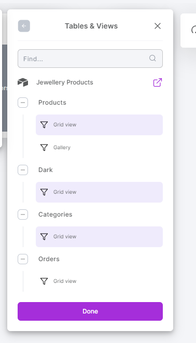Close the Tables & Views panel

158,26
